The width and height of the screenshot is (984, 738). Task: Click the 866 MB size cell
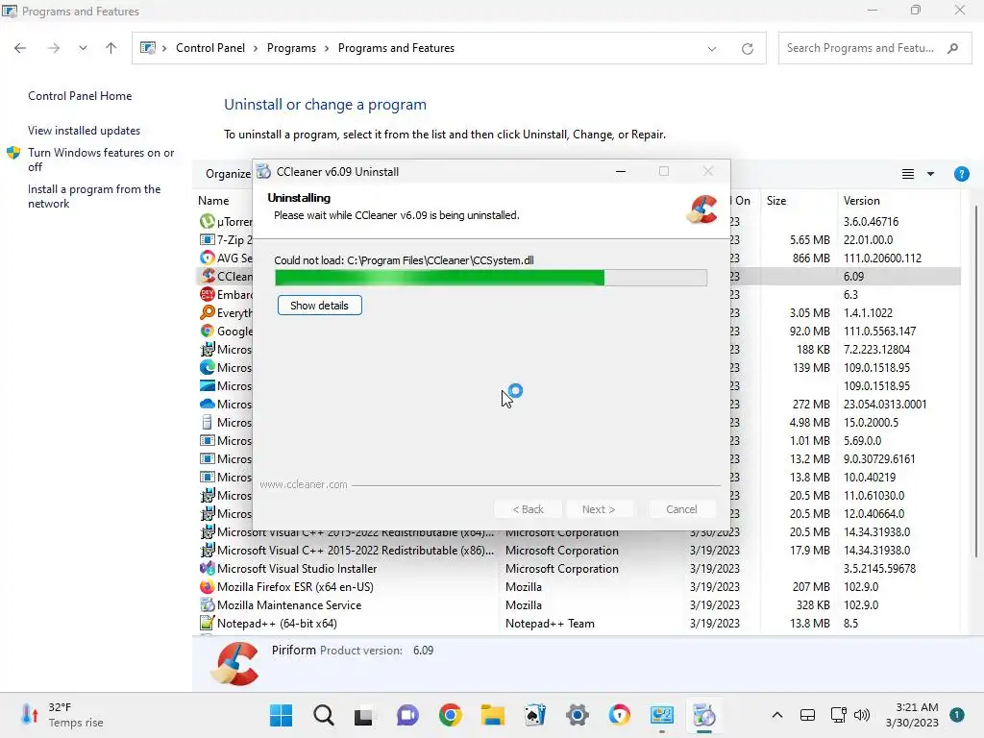click(811, 258)
